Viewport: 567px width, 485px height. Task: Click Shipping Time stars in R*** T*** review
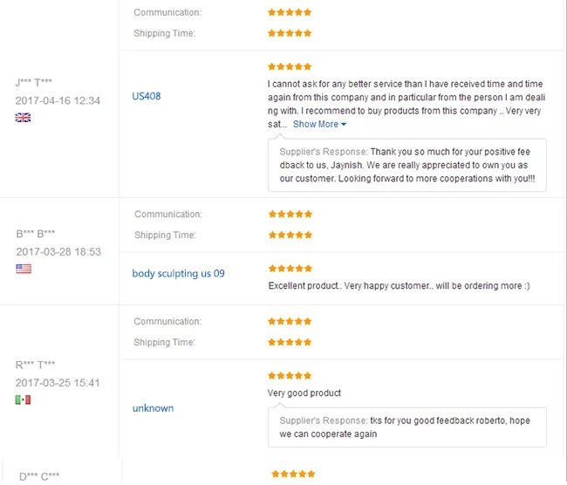coord(290,342)
